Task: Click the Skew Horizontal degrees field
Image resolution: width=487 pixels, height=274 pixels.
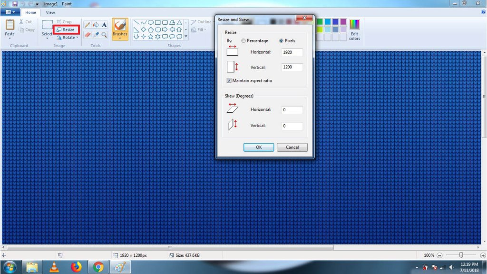Action: tap(292, 110)
